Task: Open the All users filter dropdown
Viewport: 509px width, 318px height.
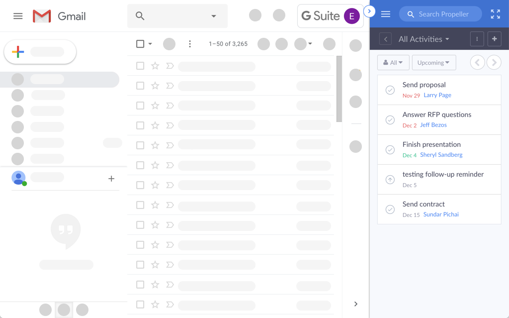Action: 393,63
